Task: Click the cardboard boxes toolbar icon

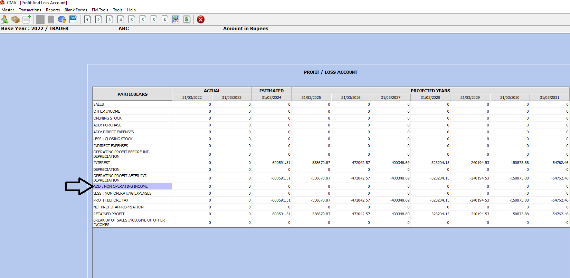Action: point(16,19)
